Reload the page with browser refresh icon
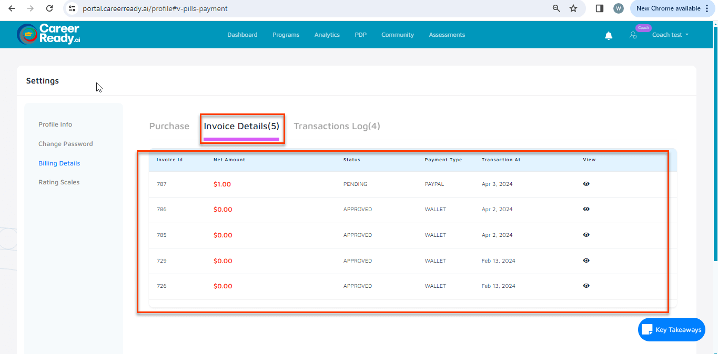This screenshot has height=354, width=718. coord(49,8)
